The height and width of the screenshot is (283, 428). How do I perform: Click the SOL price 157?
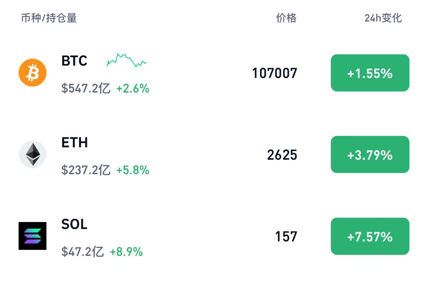click(x=286, y=236)
